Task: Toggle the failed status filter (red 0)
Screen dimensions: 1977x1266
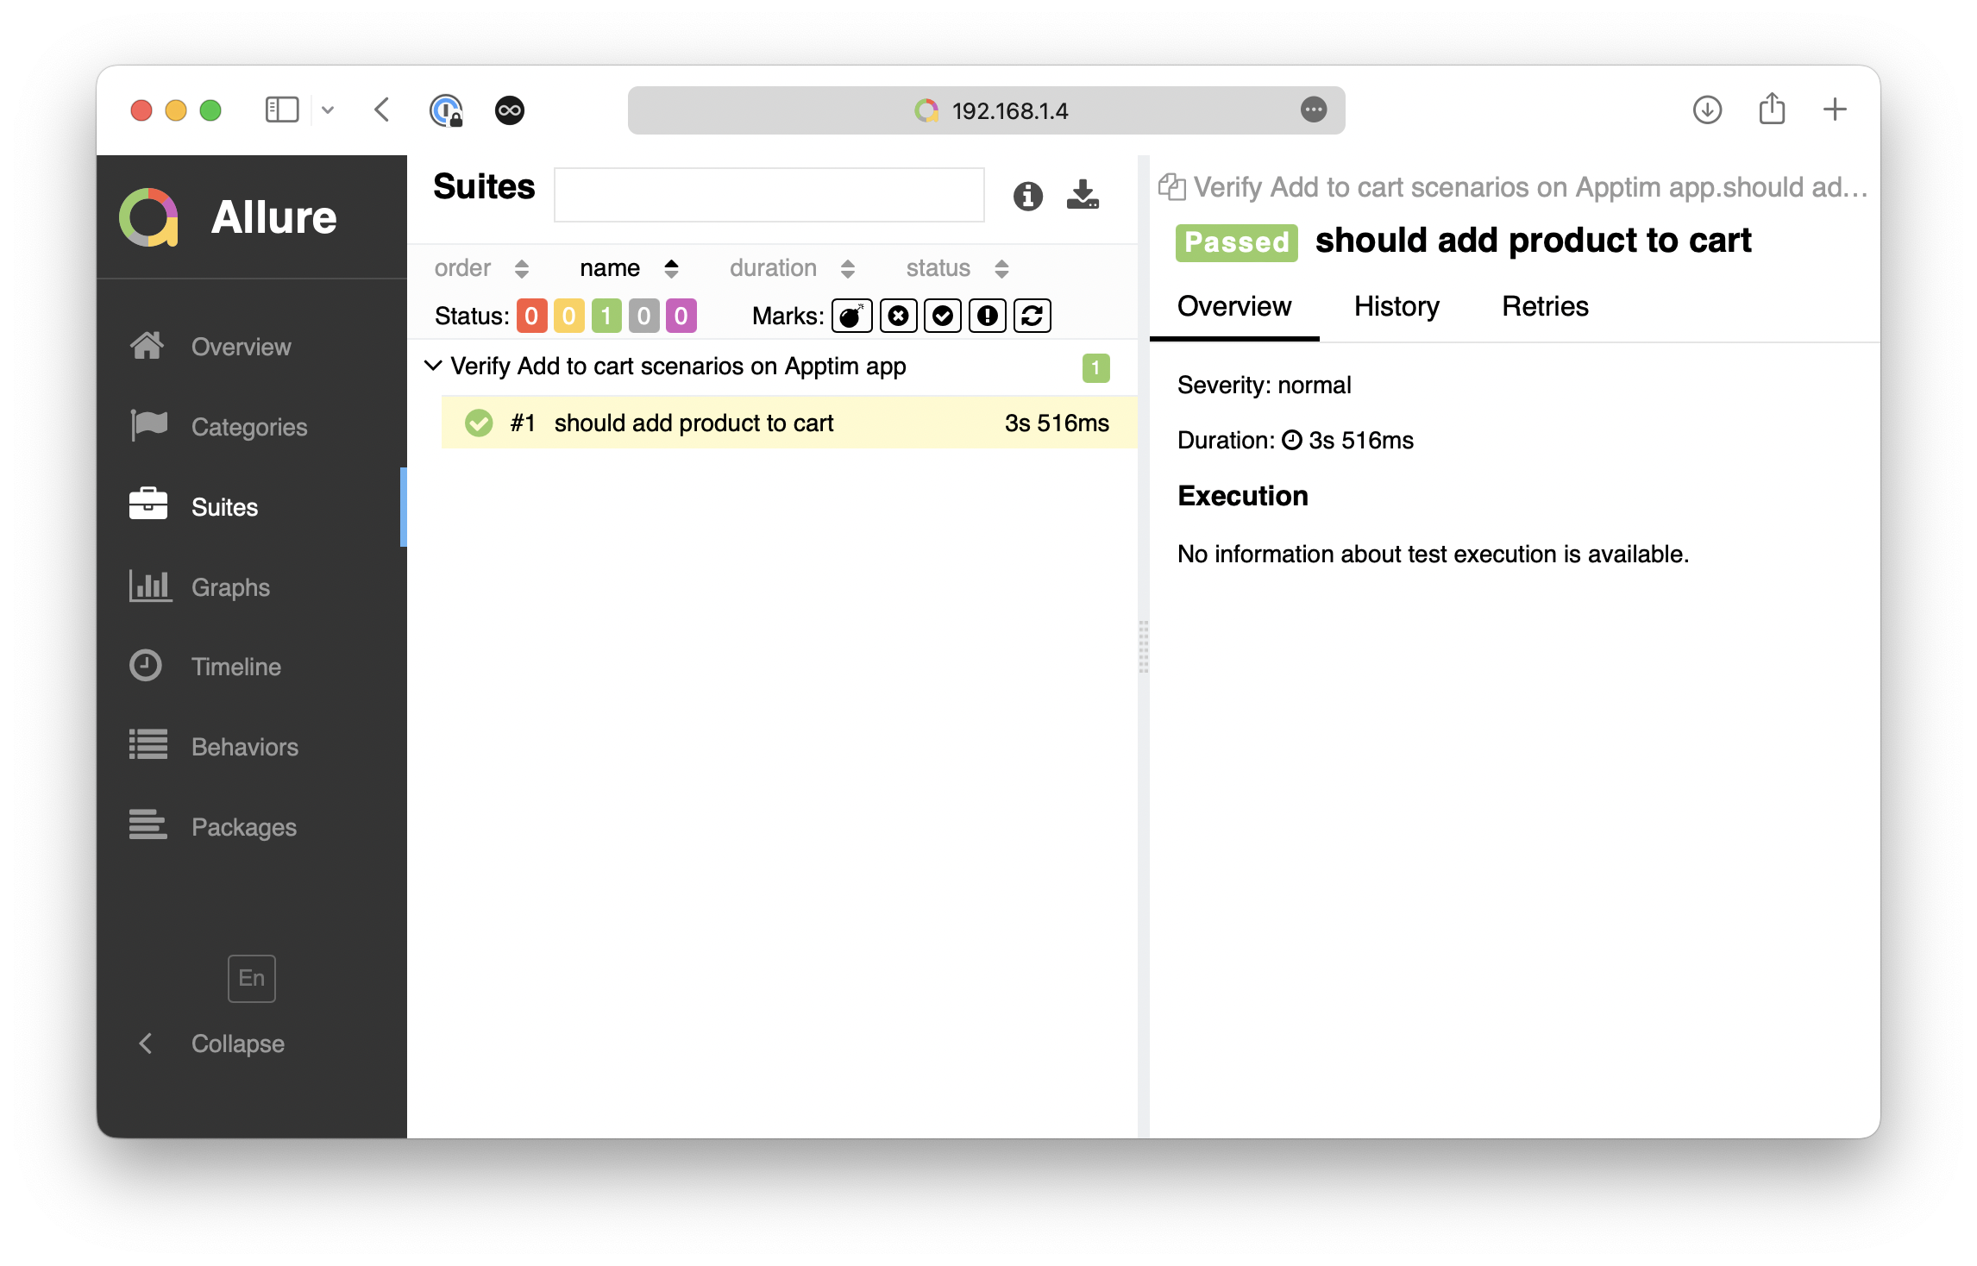Action: (x=531, y=316)
